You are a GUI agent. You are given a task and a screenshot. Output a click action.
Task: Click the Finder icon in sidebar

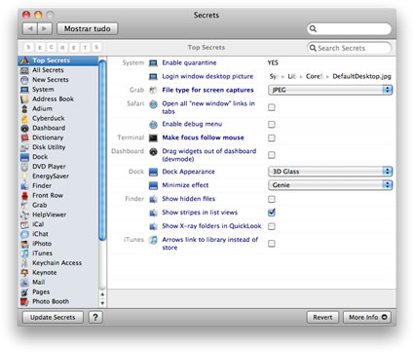24,186
